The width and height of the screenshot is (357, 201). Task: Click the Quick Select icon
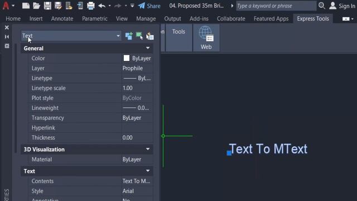pos(150,36)
